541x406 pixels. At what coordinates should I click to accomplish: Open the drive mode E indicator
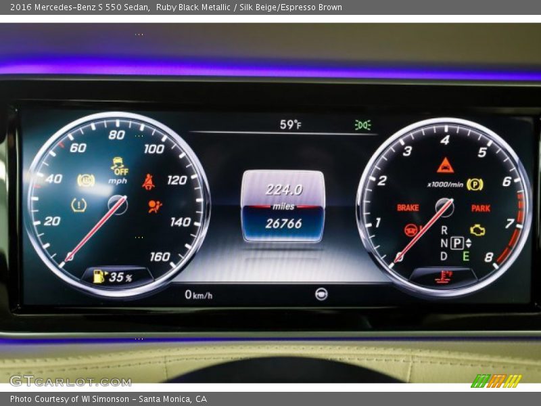(x=466, y=256)
